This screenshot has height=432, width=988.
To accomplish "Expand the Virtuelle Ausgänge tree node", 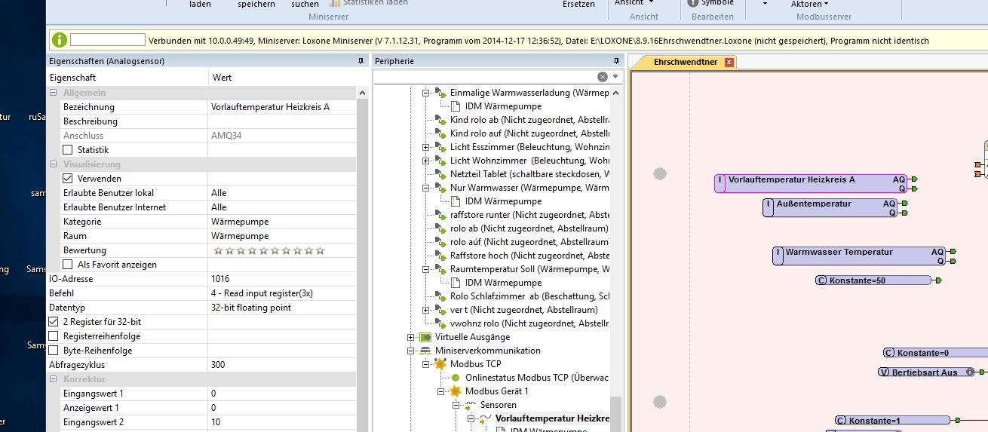I will (411, 337).
